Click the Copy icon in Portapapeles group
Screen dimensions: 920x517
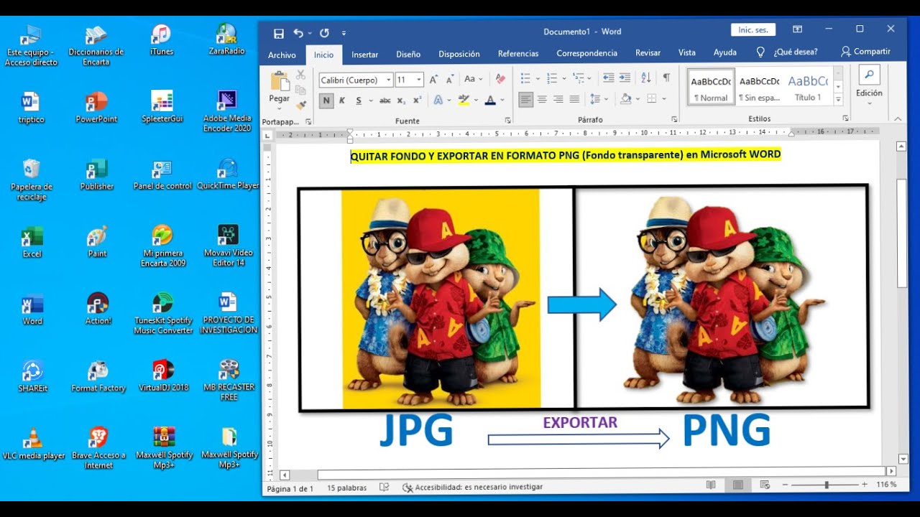click(300, 90)
